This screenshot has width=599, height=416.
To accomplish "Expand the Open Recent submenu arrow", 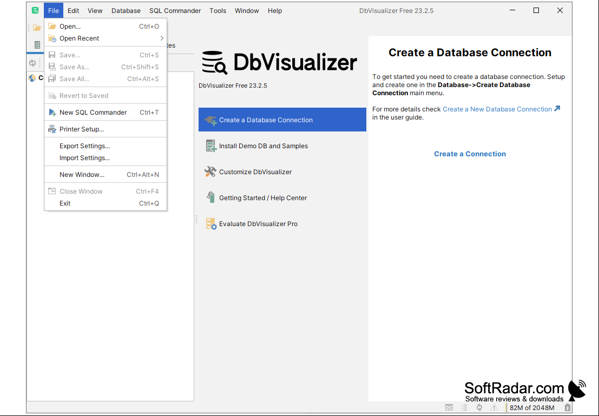I will point(162,38).
